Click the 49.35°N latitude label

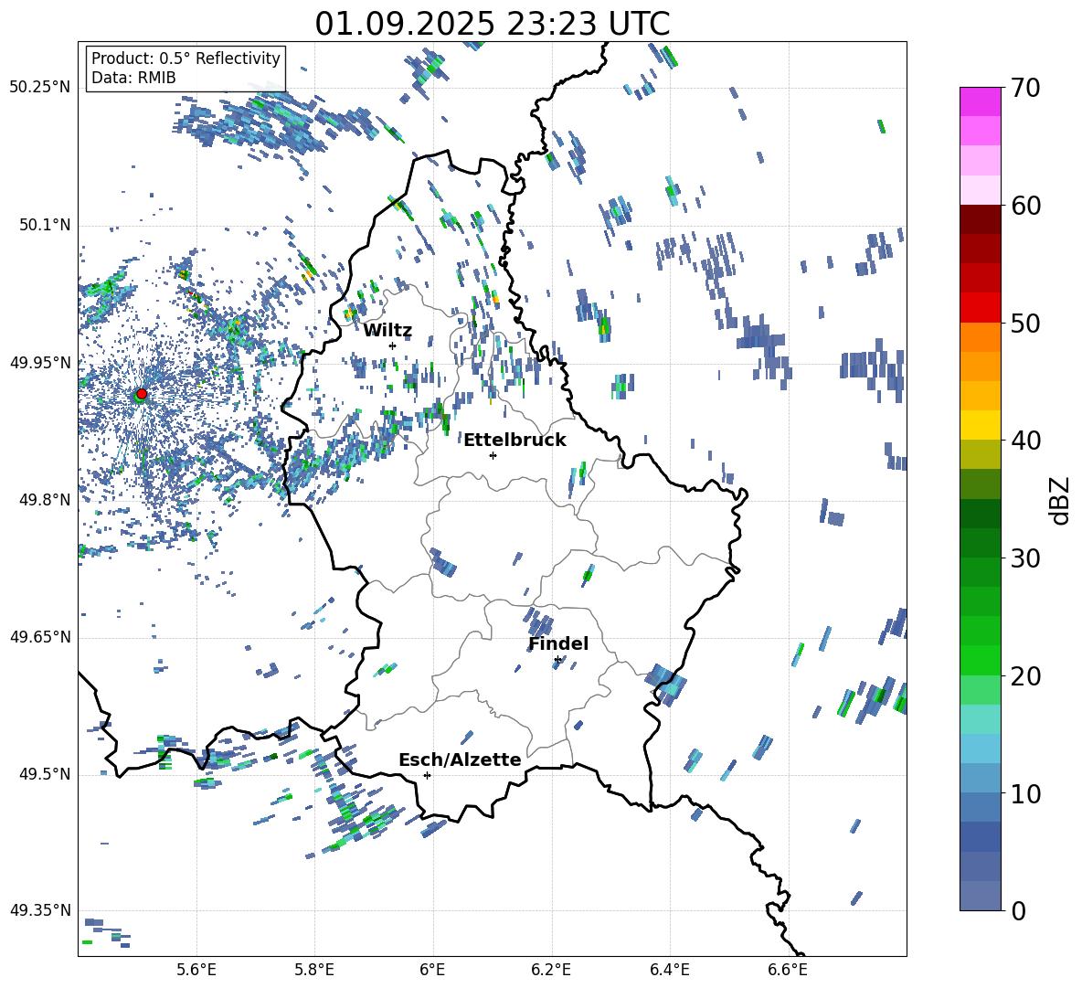tap(40, 910)
